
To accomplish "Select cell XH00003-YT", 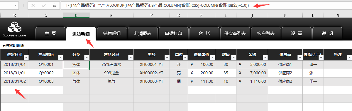I will point(151,81).
